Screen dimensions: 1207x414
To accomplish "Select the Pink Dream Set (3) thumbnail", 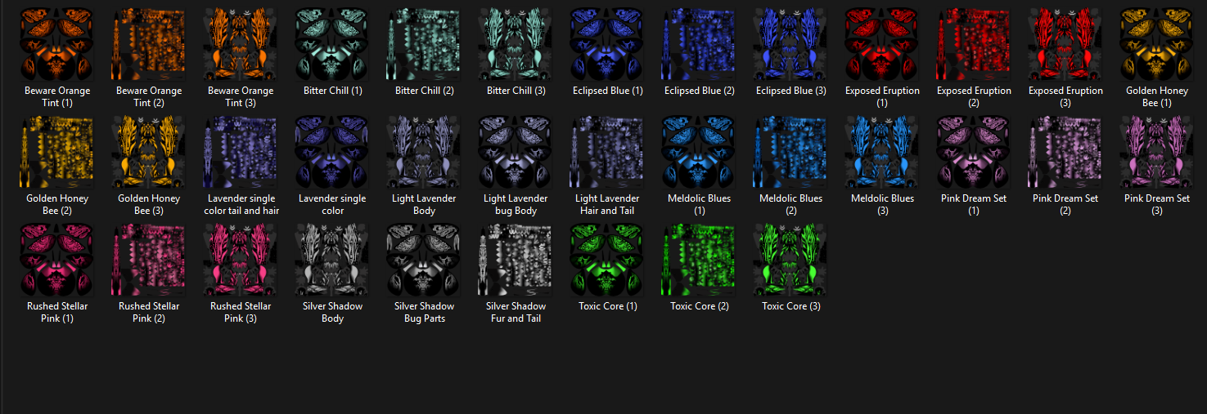I will [1157, 152].
